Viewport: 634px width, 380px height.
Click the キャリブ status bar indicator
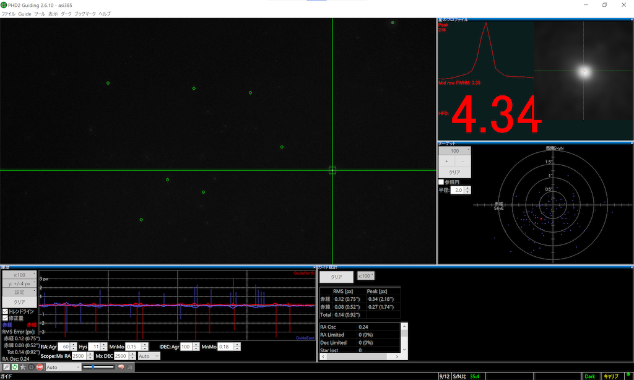coord(611,376)
